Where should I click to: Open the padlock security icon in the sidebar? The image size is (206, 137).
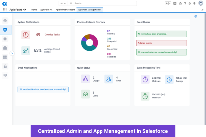coord(5,66)
